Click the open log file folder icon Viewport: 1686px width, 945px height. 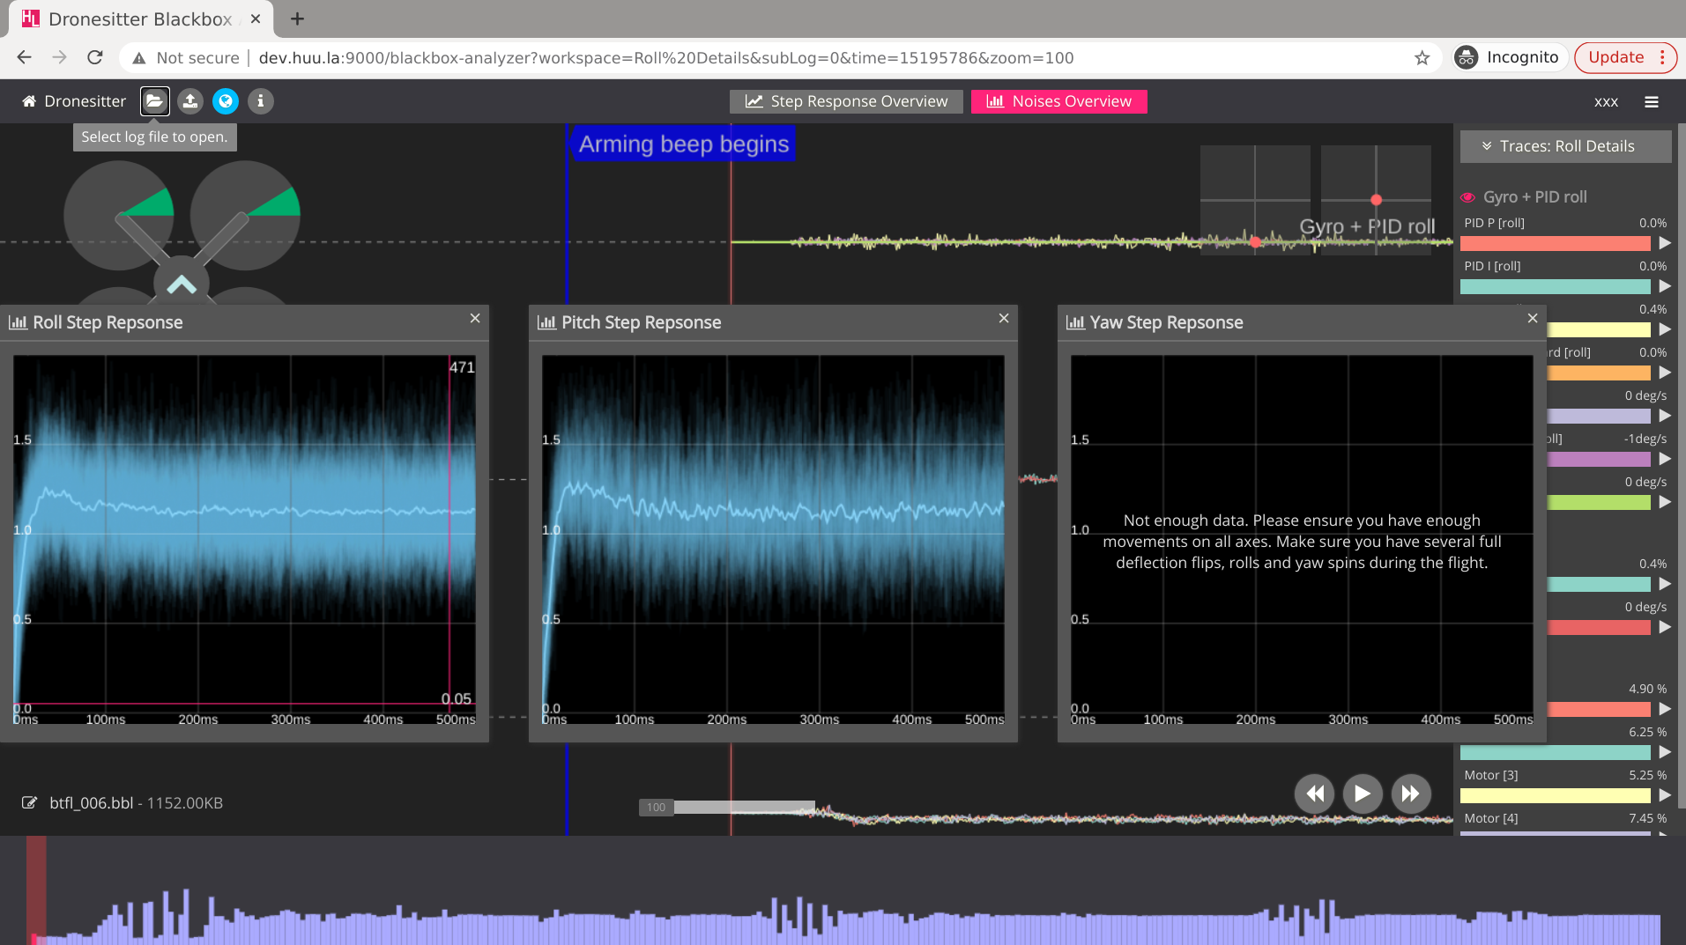pyautogui.click(x=154, y=101)
